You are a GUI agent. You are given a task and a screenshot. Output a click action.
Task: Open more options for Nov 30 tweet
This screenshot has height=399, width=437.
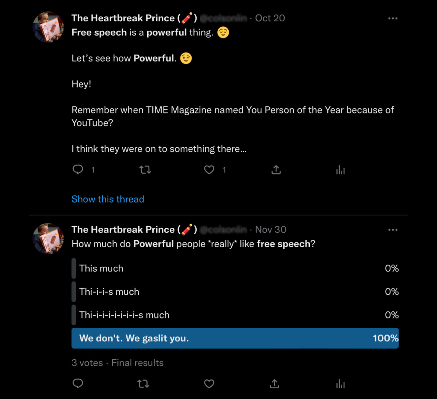pyautogui.click(x=393, y=230)
